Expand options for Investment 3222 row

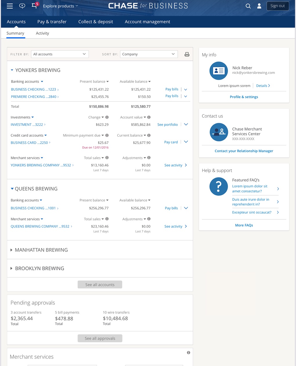186,124
